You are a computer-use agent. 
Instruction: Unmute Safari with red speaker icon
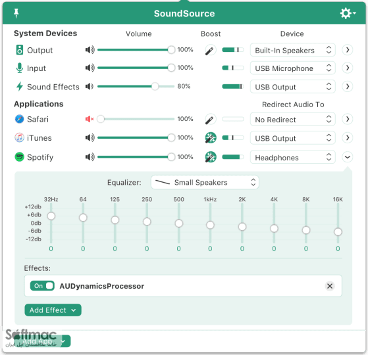click(90, 119)
